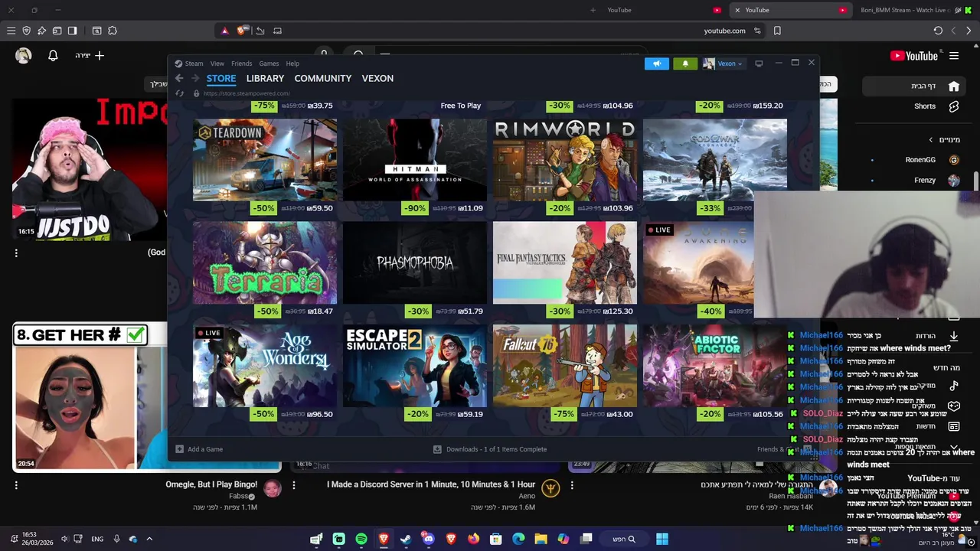Image resolution: width=980 pixels, height=551 pixels.
Task: Open Shorts in the YouTube sidebar
Action: tap(936, 106)
